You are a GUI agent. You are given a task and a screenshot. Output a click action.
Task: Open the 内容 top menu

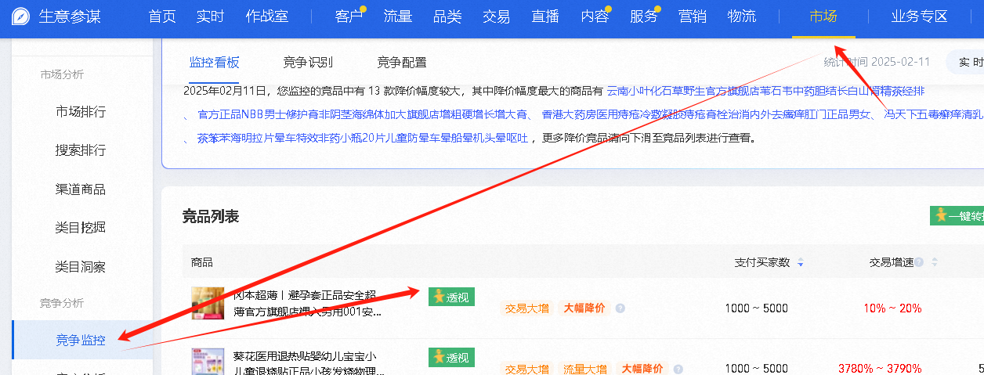pos(595,16)
